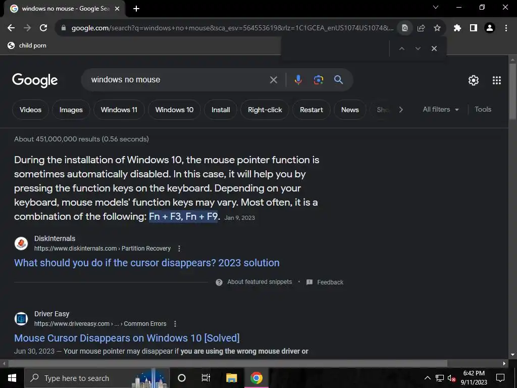
Task: Open the tab search chevron in title bar
Action: click(x=436, y=7)
